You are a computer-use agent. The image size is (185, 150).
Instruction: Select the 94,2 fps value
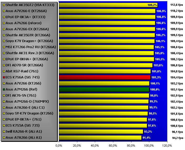[177, 138]
